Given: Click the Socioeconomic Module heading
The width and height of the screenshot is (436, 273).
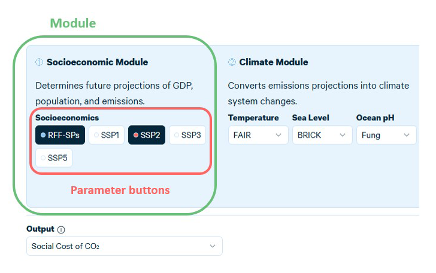Looking at the screenshot, I should (x=97, y=62).
